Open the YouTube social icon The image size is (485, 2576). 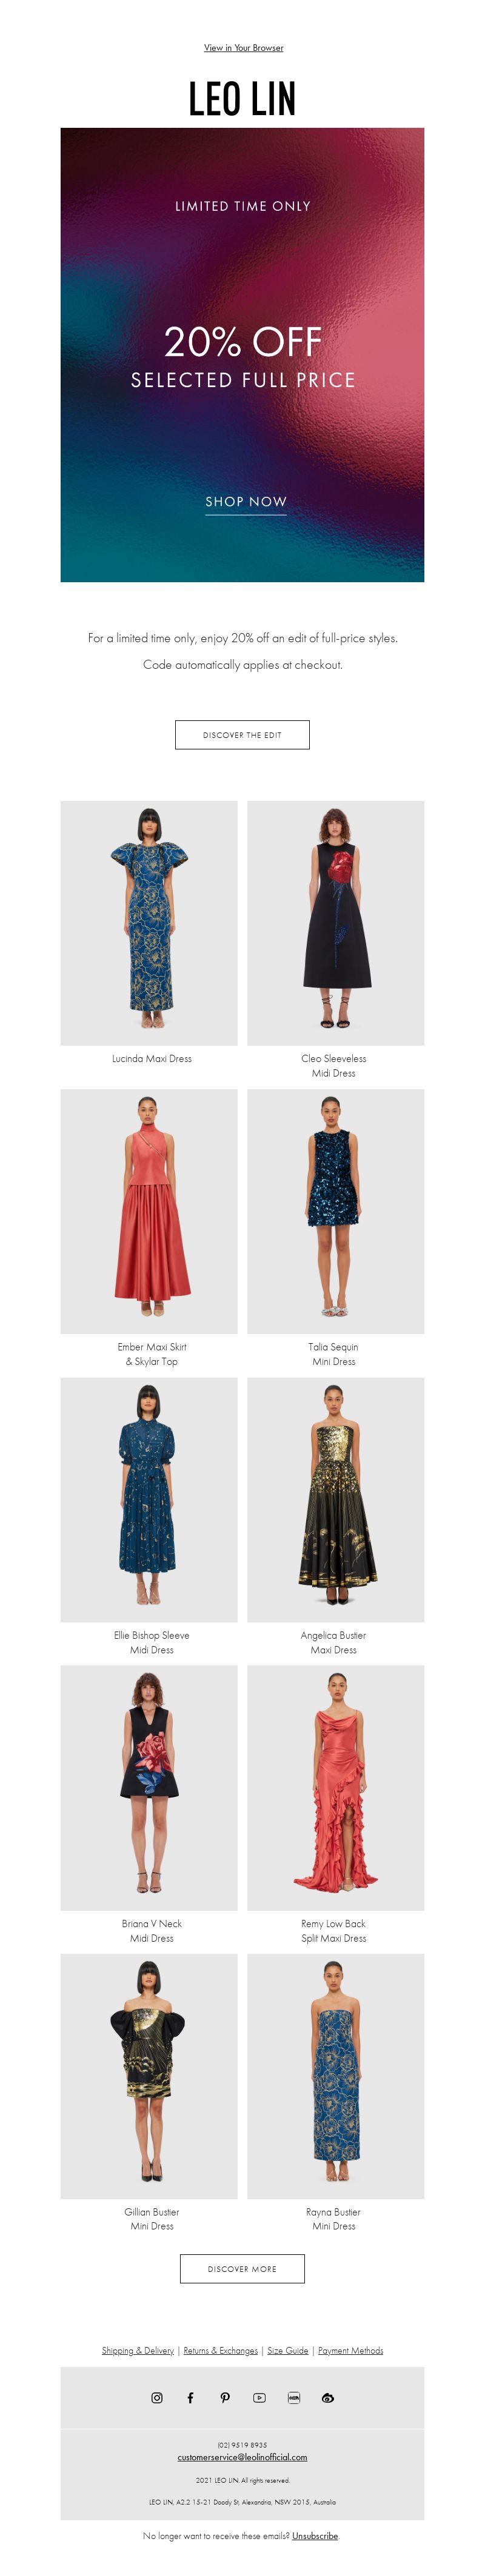pos(259,2397)
